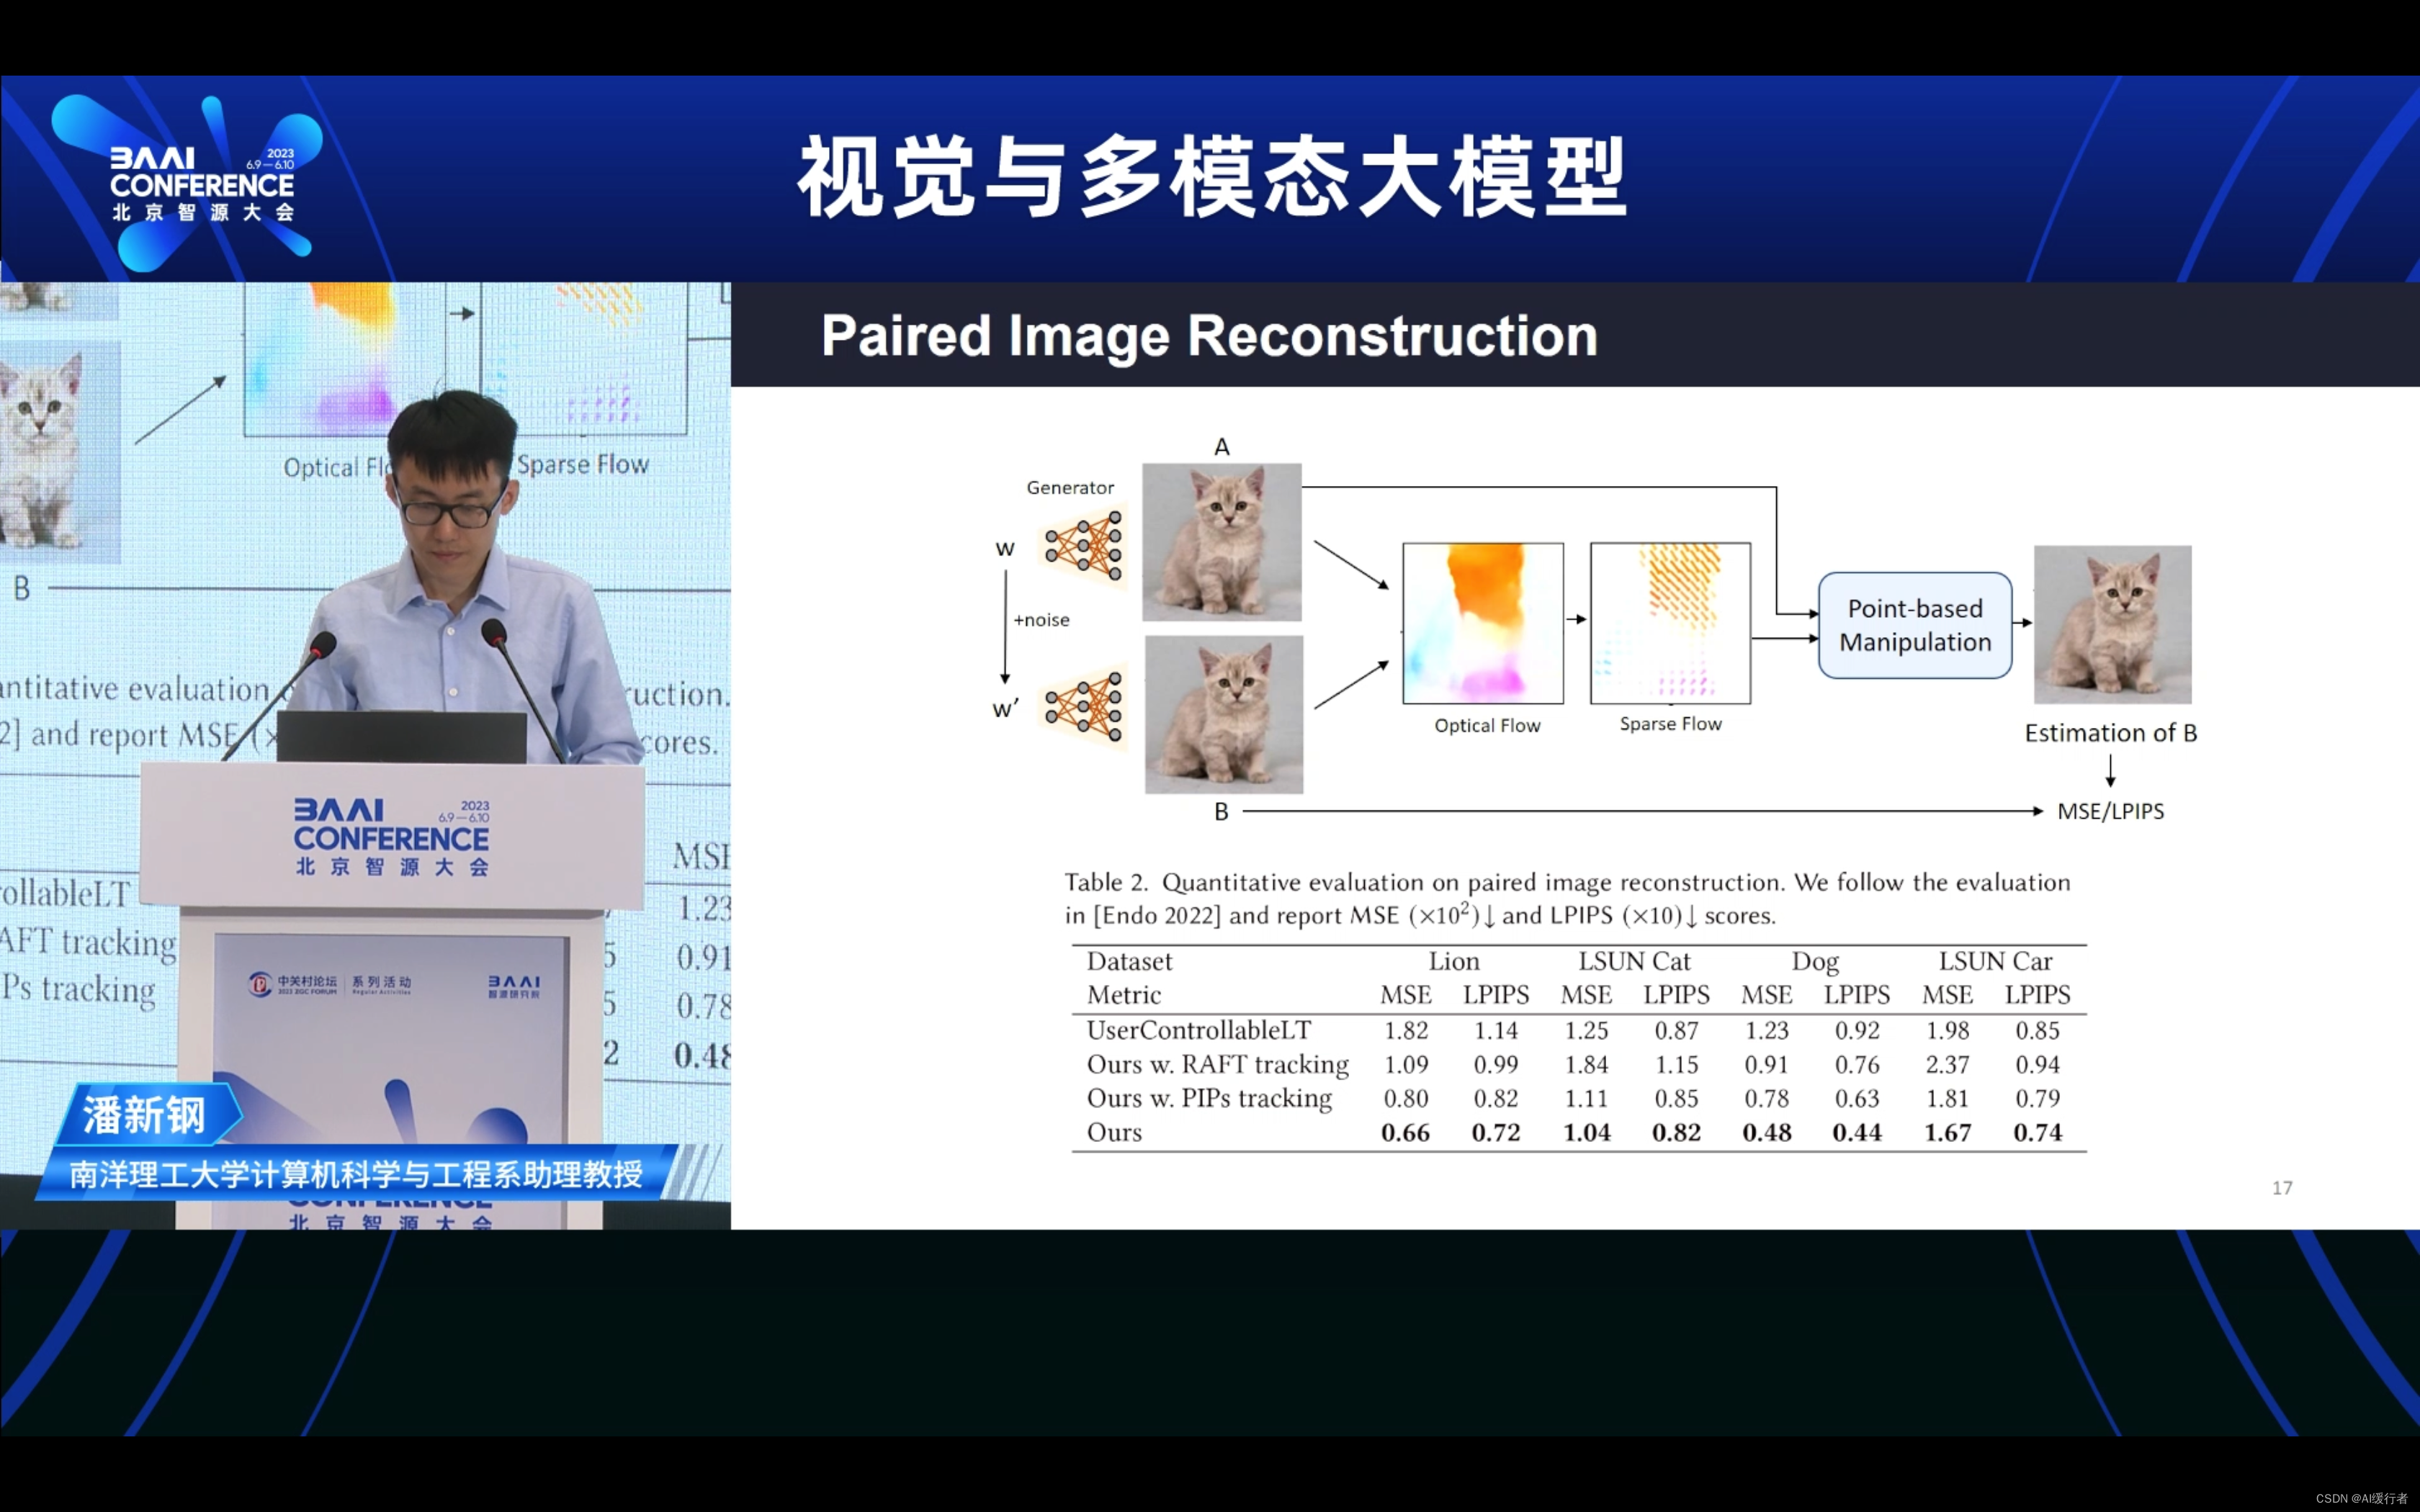
Task: Click the BAAI Conference logo on the podium
Action: coord(391,838)
